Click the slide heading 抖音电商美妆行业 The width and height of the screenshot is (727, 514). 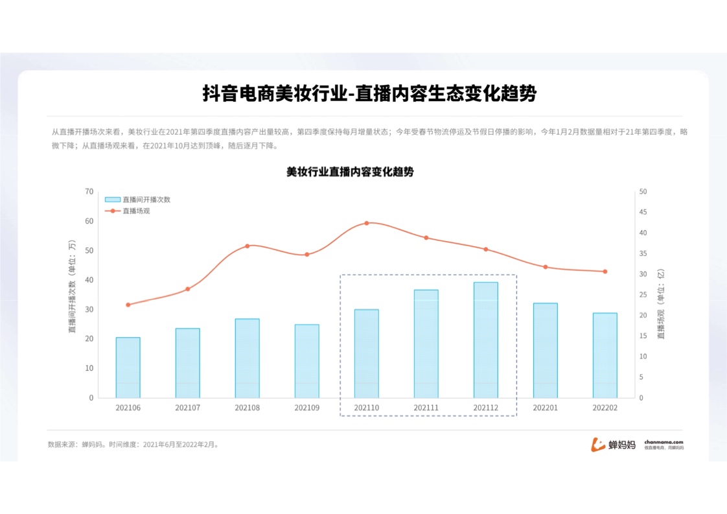click(x=369, y=94)
